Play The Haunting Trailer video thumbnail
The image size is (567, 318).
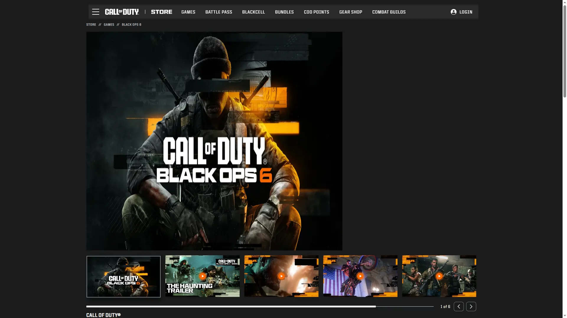(x=202, y=276)
